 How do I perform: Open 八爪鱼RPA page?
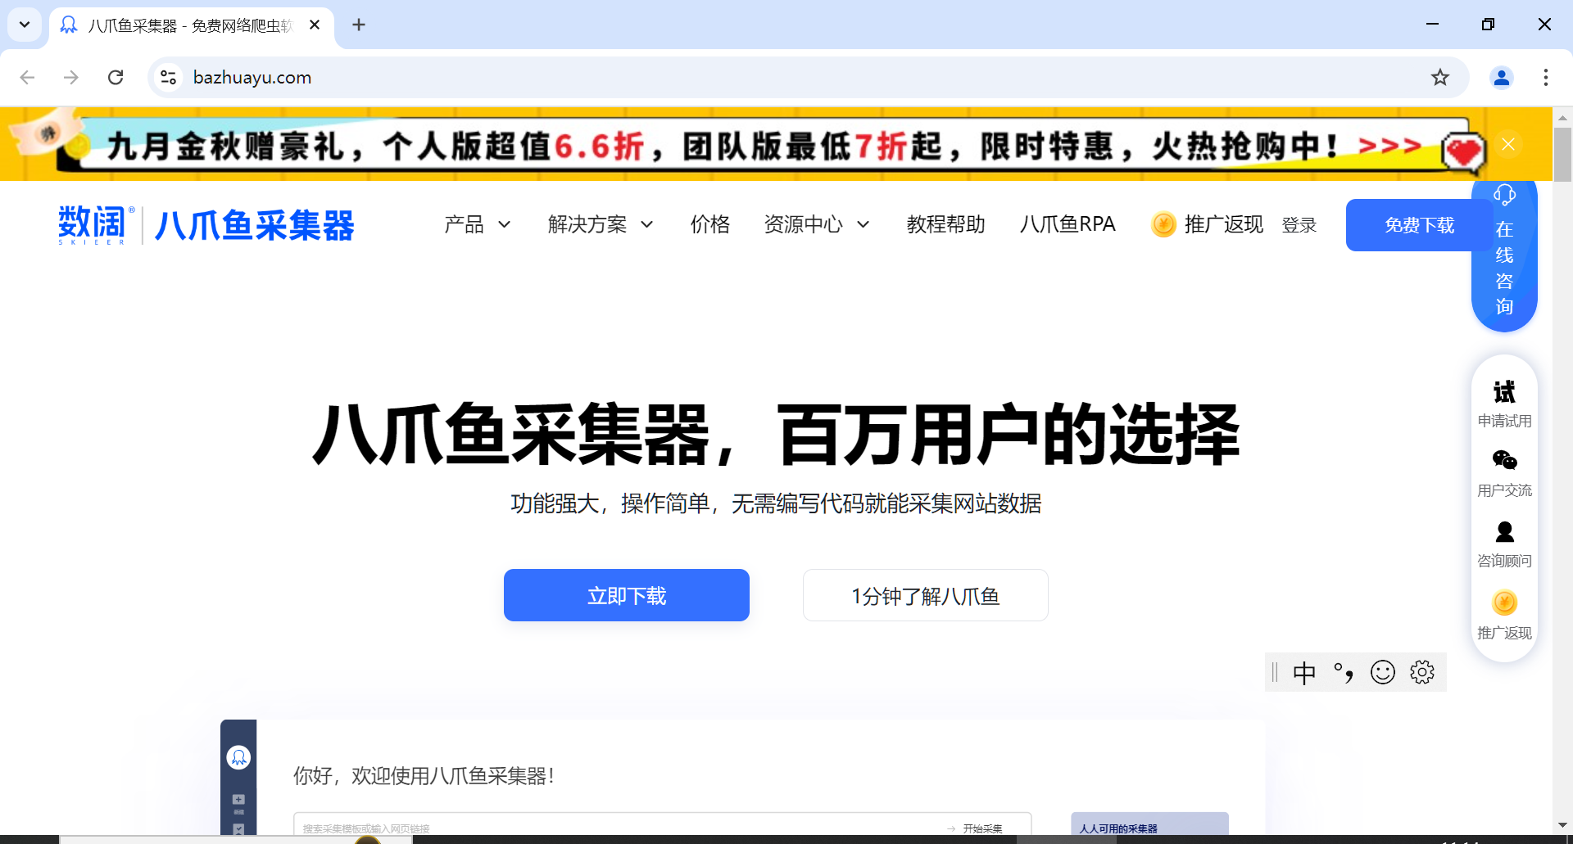[1068, 224]
